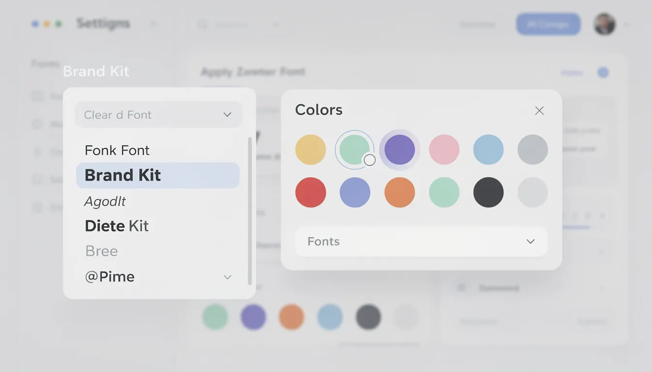Select the purple color swatch

pyautogui.click(x=399, y=150)
